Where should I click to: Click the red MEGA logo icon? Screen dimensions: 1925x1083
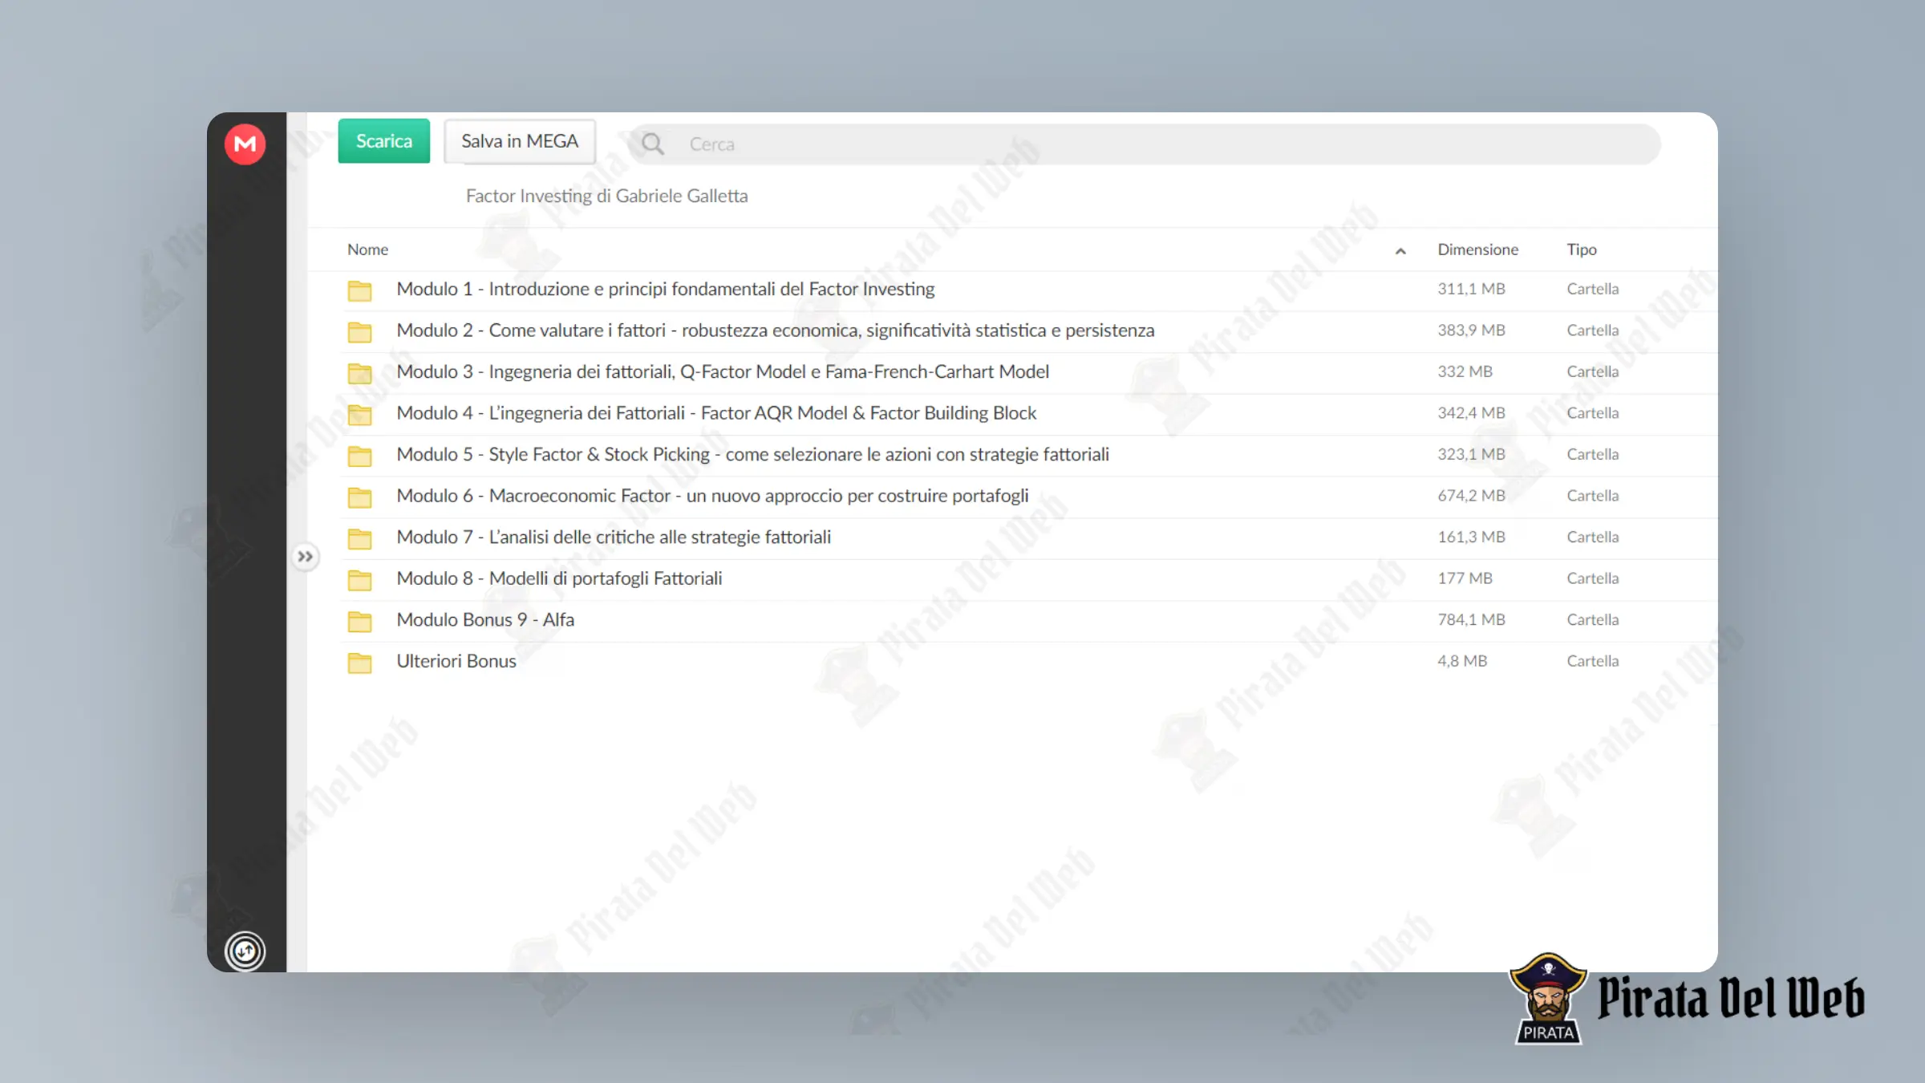pyautogui.click(x=245, y=144)
